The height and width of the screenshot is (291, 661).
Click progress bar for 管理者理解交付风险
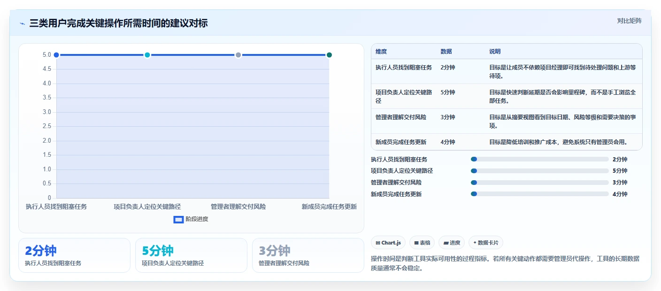point(539,183)
